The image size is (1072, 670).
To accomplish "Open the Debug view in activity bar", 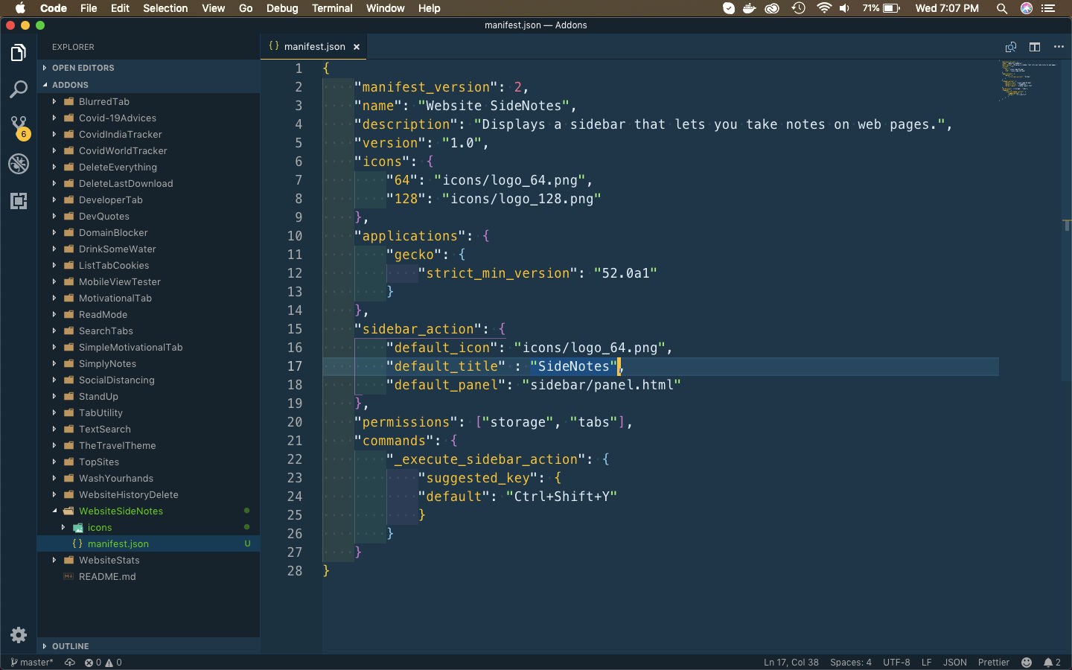I will 19,164.
